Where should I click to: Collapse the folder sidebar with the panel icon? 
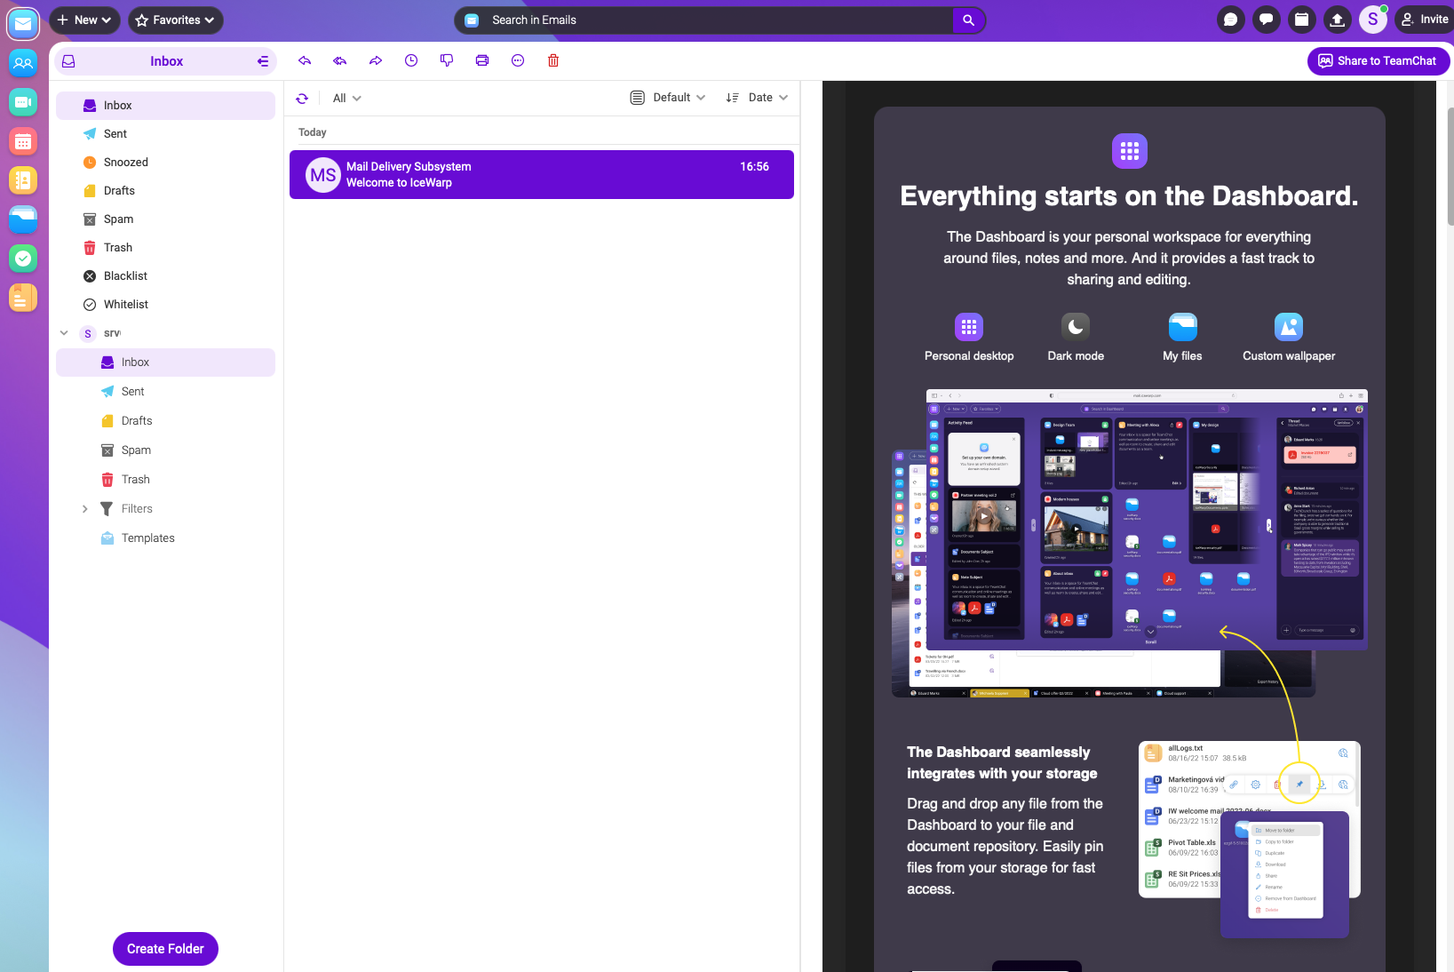(262, 60)
